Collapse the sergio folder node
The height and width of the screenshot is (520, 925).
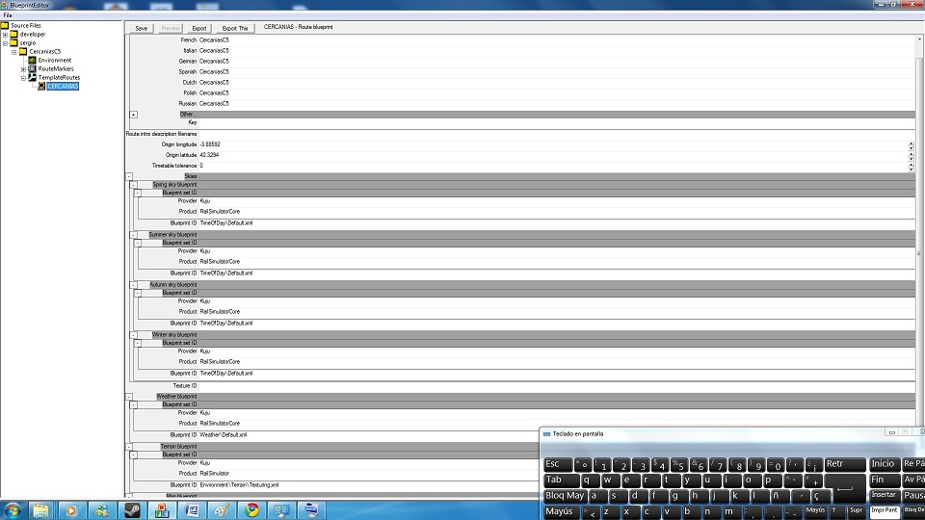(x=5, y=42)
